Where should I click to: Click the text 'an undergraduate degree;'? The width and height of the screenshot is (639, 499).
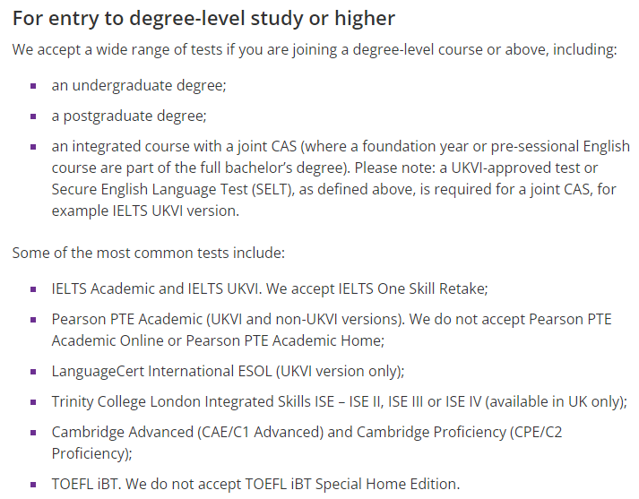click(139, 85)
